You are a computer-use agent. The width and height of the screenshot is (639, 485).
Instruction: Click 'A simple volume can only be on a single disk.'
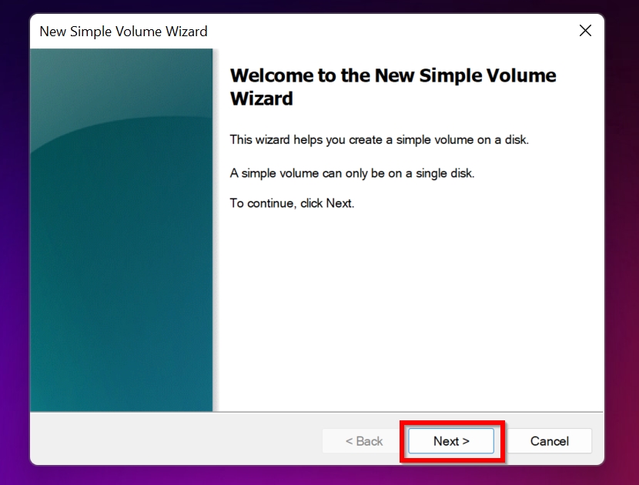click(x=352, y=173)
